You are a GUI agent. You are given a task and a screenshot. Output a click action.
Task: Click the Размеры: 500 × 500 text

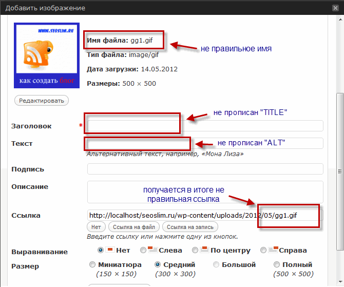pyautogui.click(x=121, y=84)
